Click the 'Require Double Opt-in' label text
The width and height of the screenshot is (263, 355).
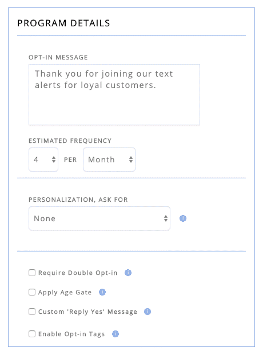pyautogui.click(x=78, y=273)
